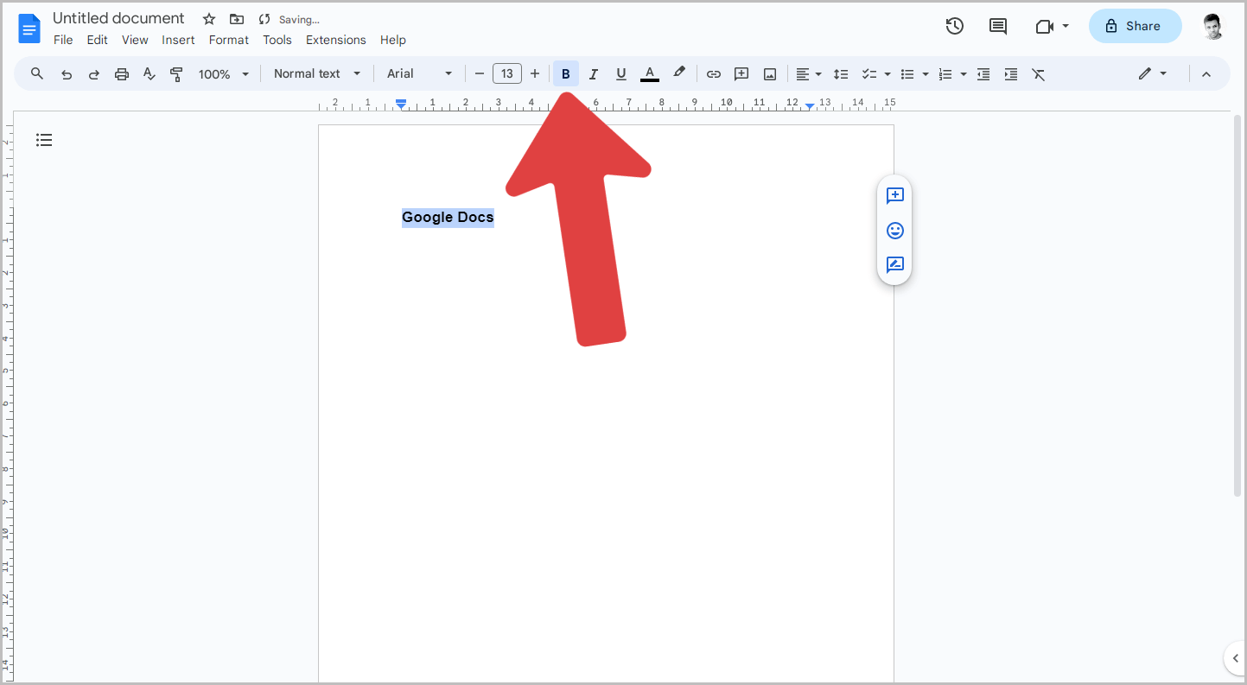
Task: Choose text color
Action: (x=650, y=74)
